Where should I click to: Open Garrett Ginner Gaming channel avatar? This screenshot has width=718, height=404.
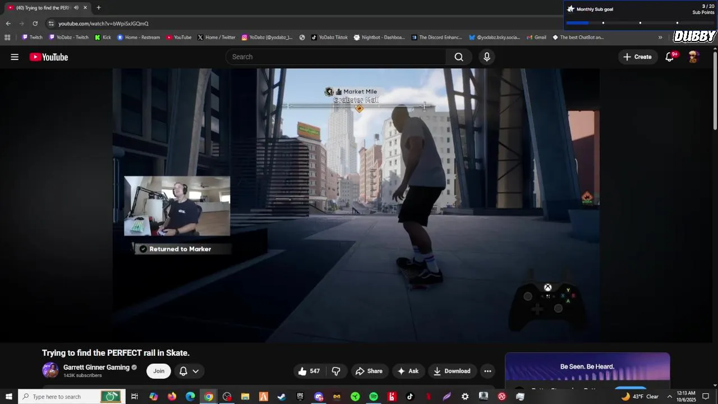pos(50,370)
